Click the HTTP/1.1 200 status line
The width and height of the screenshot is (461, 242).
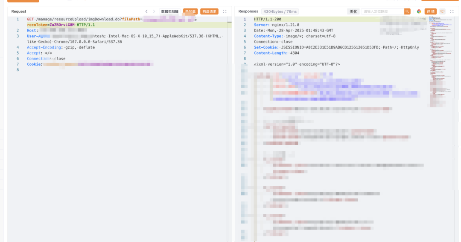point(268,19)
